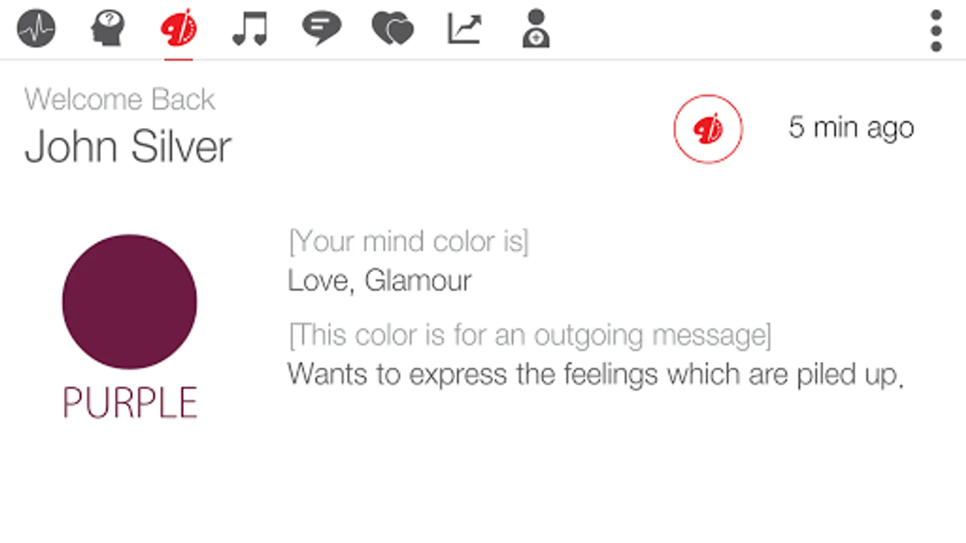
Task: Select the head with question mark icon
Action: click(107, 28)
